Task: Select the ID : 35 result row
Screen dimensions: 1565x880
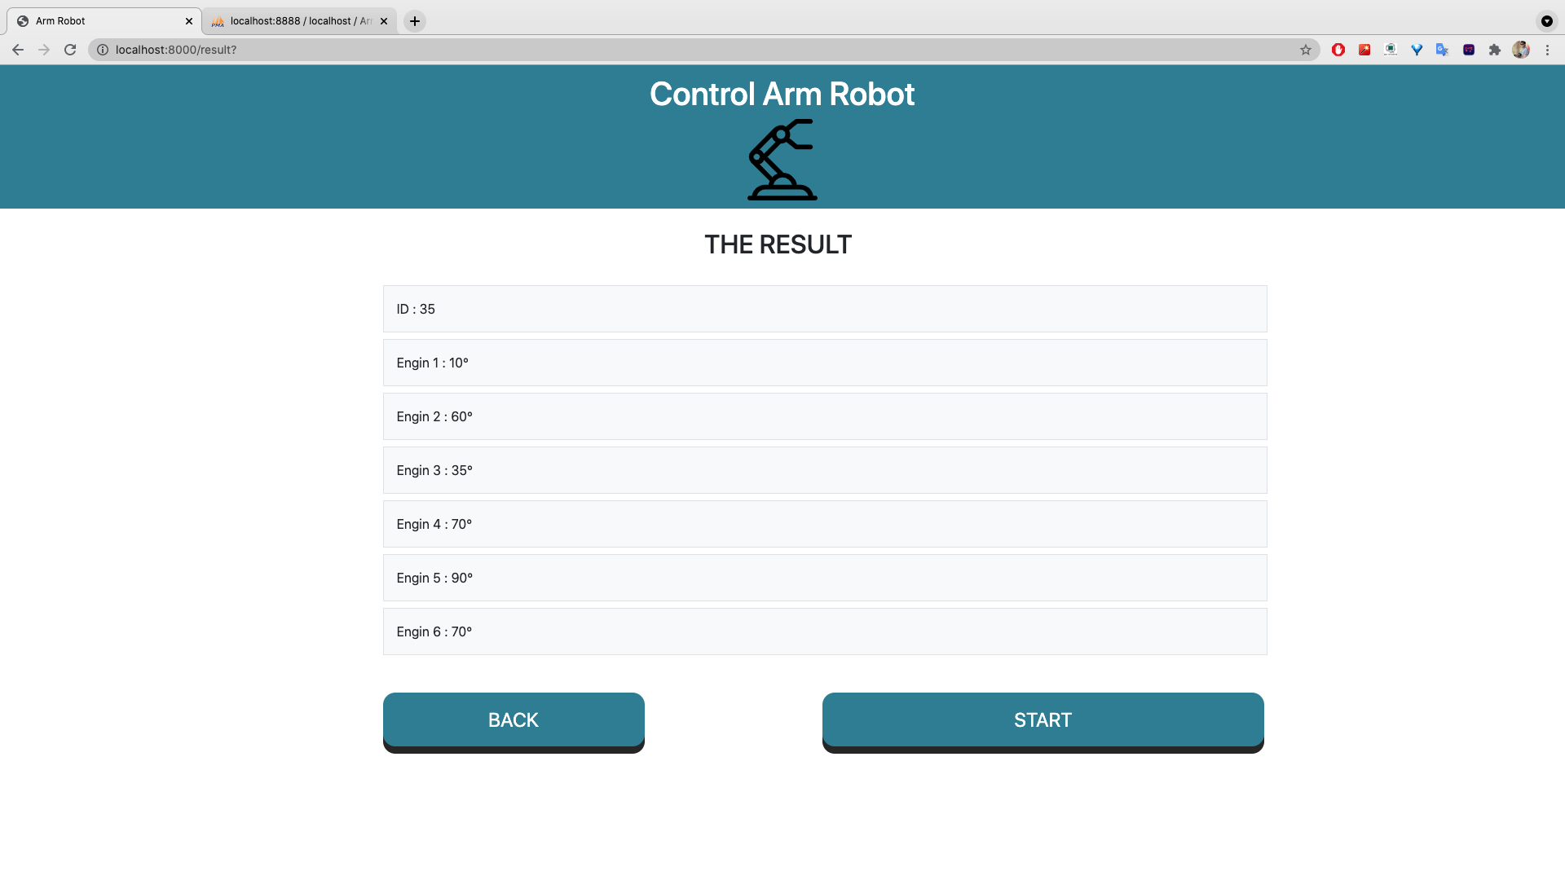Action: (824, 309)
